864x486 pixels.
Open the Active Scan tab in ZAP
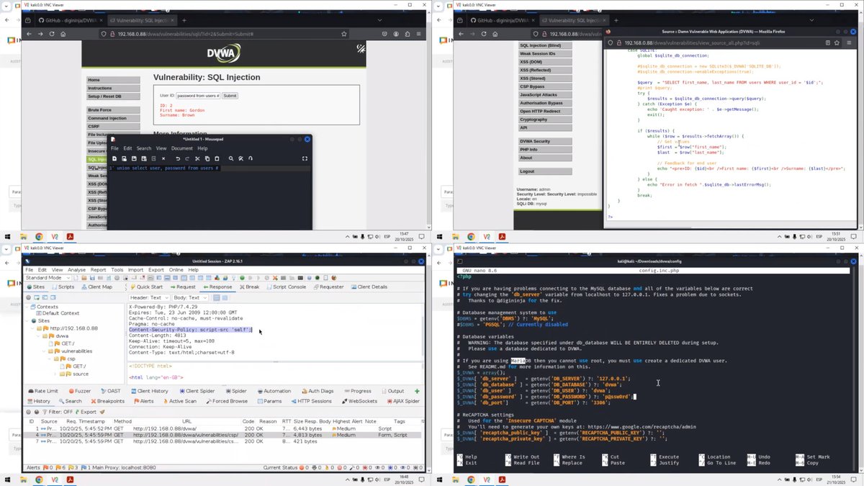tap(179, 401)
